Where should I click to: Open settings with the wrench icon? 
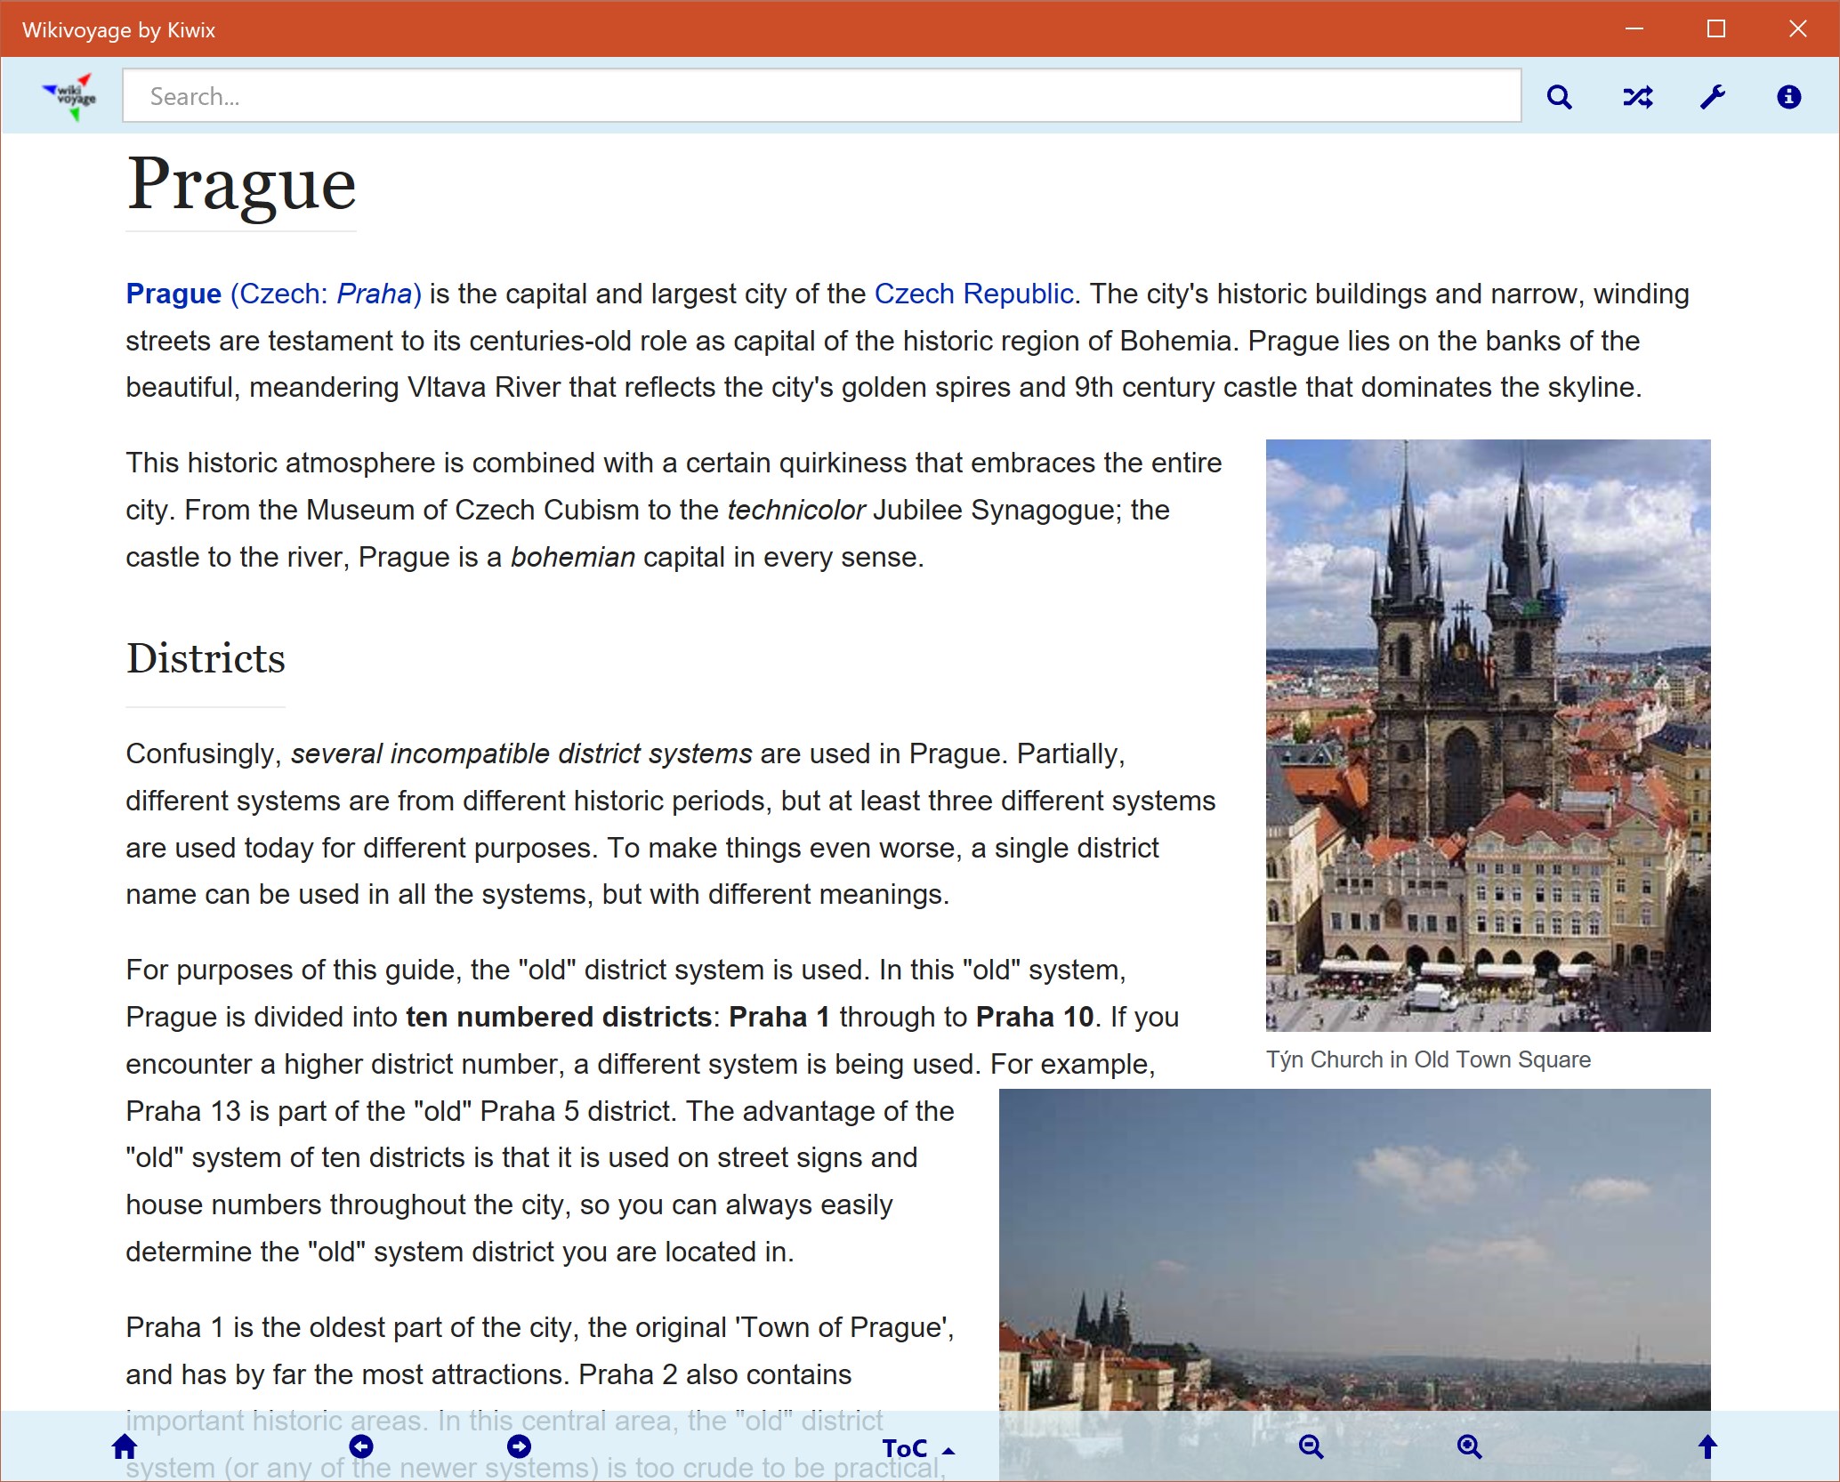(x=1713, y=97)
